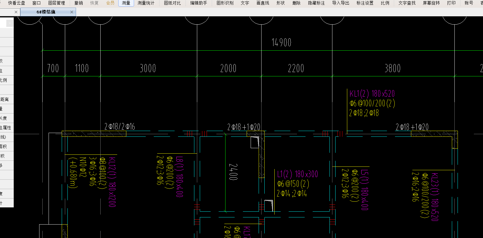Click the 恢复 redo button
The height and width of the screenshot is (238, 483).
point(94,3)
